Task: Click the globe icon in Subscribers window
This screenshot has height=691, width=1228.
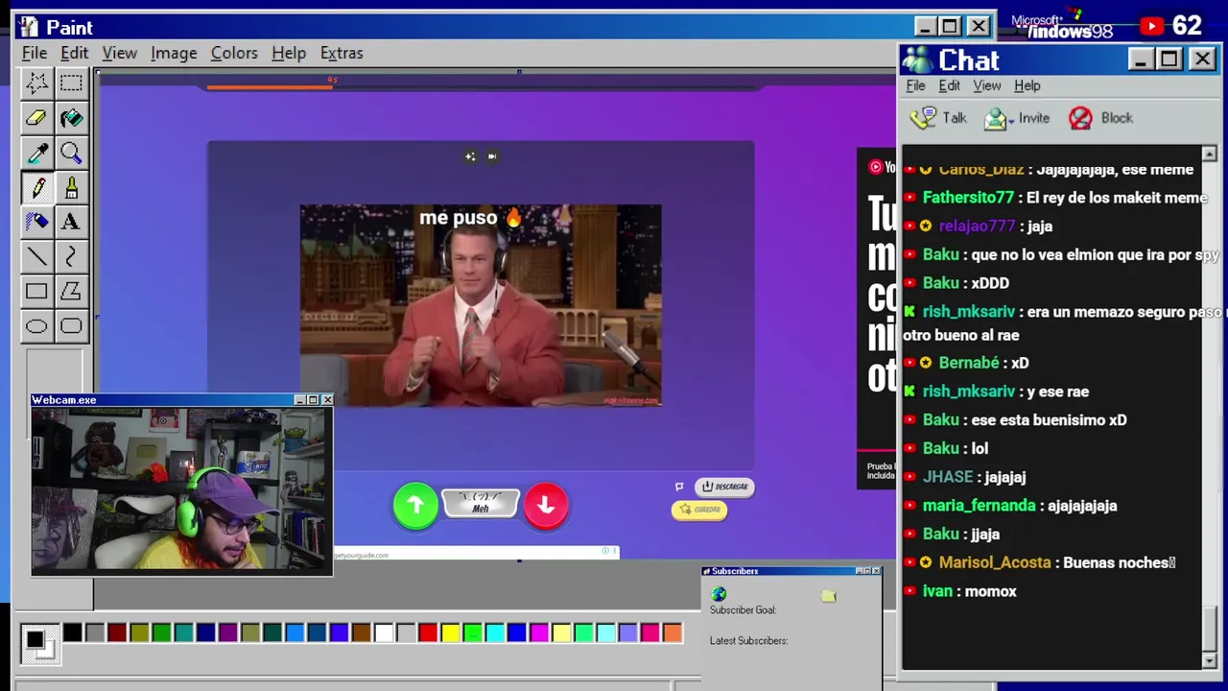Action: (719, 595)
